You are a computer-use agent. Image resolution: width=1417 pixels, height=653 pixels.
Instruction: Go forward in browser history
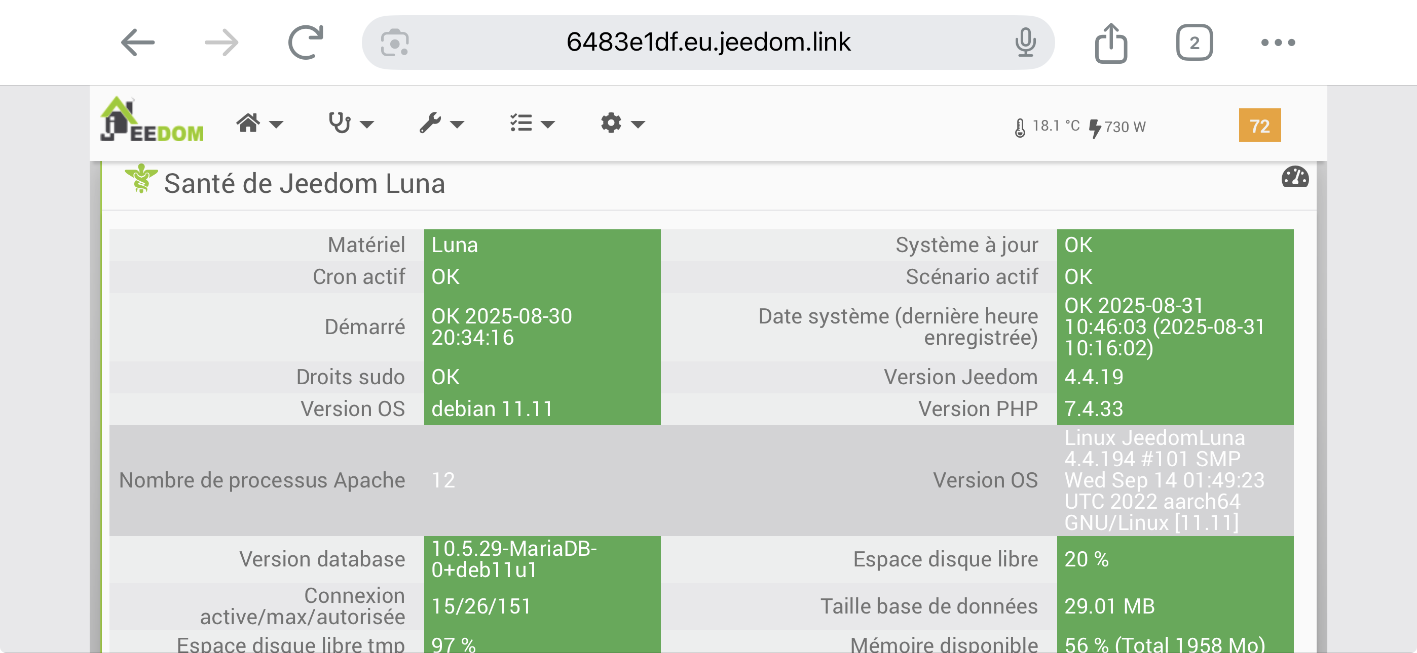[221, 43]
